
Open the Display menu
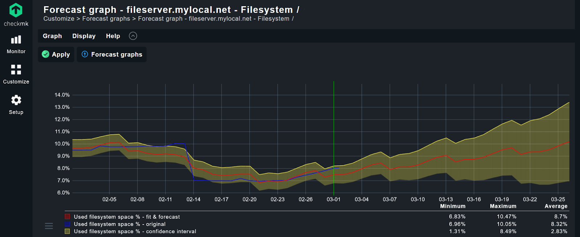84,36
